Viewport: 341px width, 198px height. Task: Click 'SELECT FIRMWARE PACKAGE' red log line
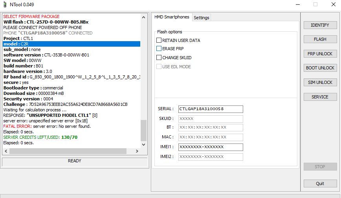(31, 16)
